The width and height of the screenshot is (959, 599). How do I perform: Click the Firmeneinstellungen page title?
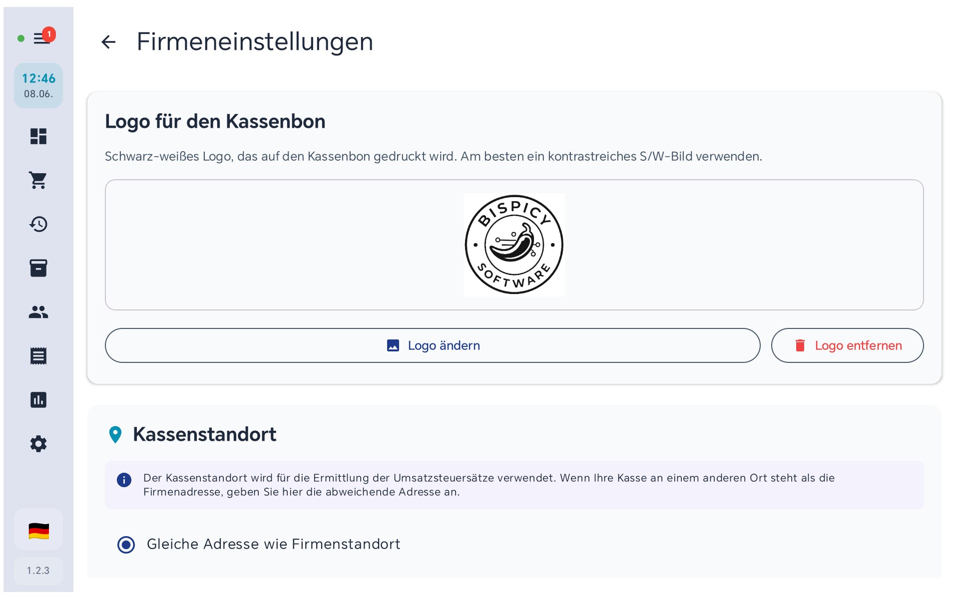pyautogui.click(x=255, y=42)
